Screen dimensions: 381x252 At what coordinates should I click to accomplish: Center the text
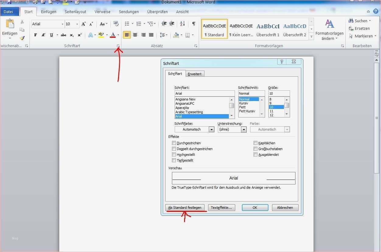[x=135, y=35]
